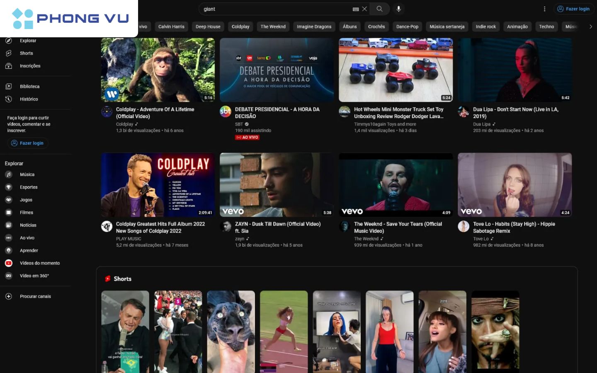Select the Música sertaneja chip
The image size is (597, 373).
click(447, 27)
